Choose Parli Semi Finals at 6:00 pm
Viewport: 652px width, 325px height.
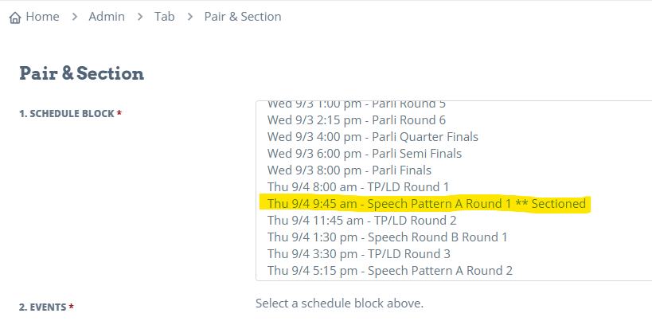pos(454,154)
